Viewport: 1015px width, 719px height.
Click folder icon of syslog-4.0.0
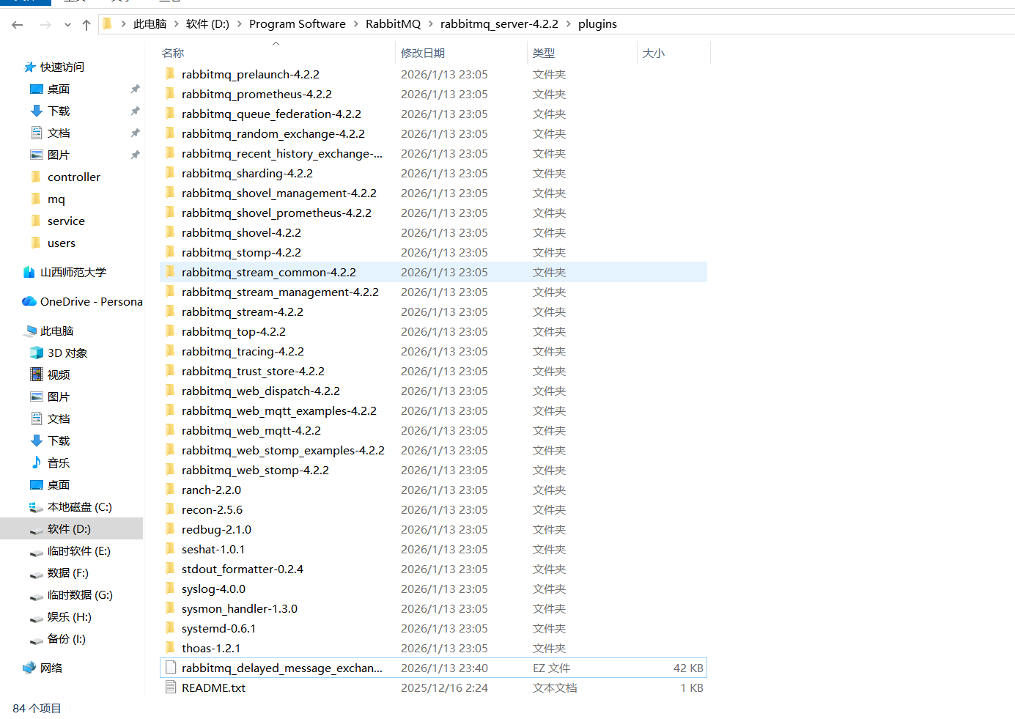170,589
